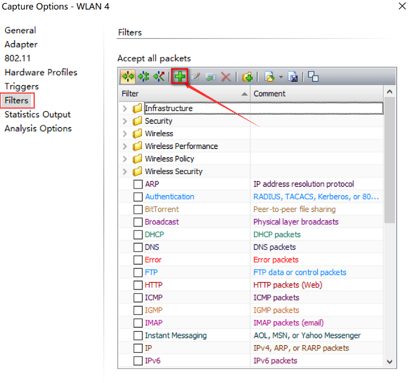Toggle the Instant Messaging filter checkbox
This screenshot has height=383, width=410.
coord(138,335)
